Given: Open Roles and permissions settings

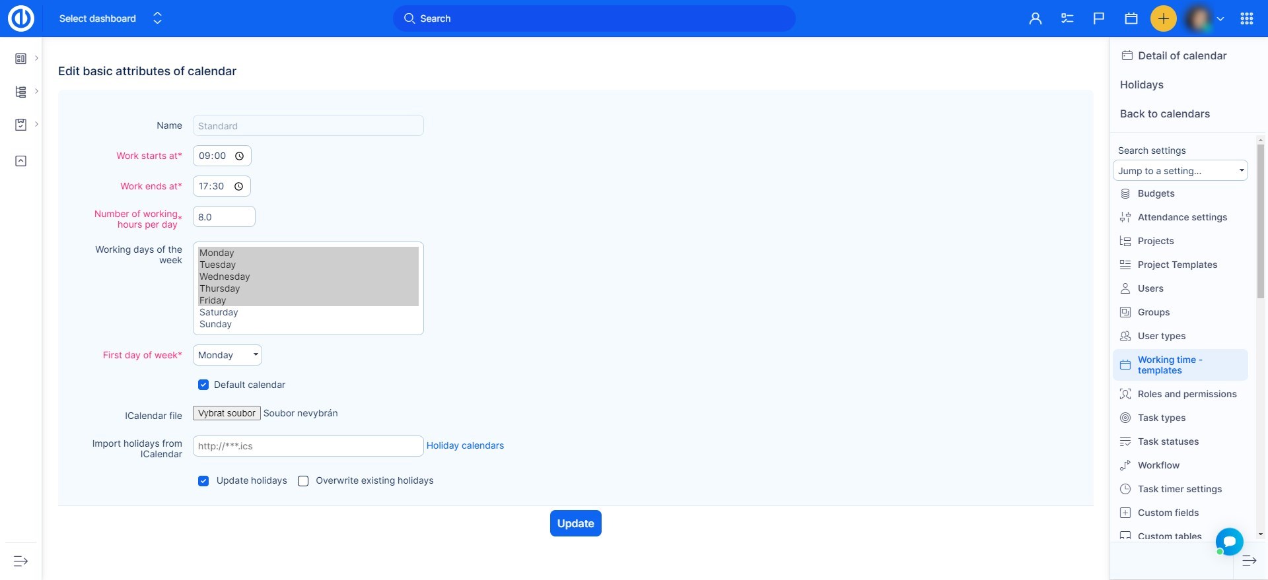Looking at the screenshot, I should pyautogui.click(x=1187, y=394).
